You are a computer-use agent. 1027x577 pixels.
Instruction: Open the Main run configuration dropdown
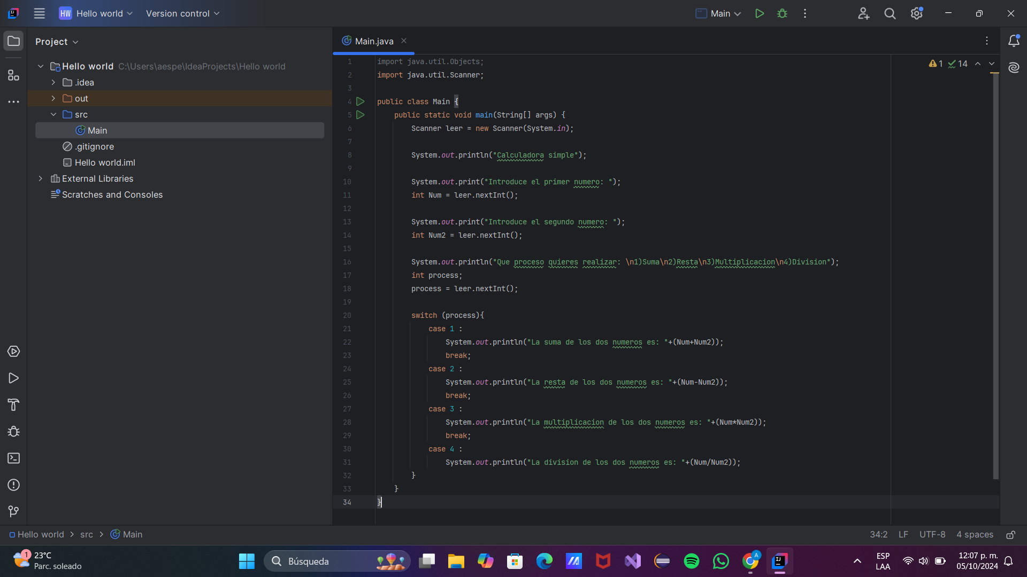coord(718,13)
